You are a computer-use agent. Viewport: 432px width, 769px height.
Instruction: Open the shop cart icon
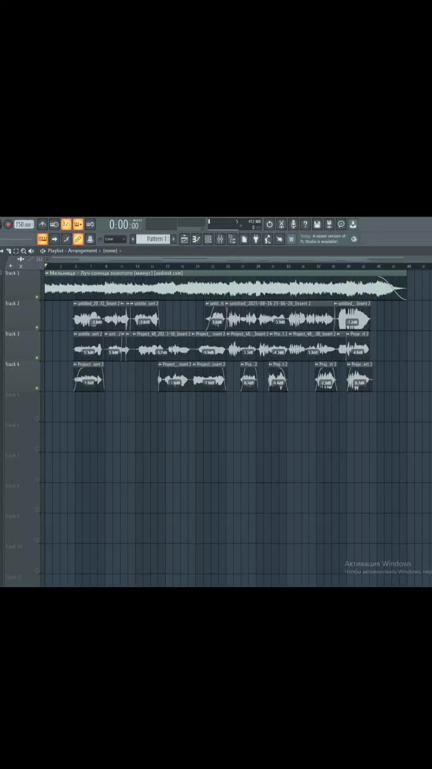pos(292,240)
